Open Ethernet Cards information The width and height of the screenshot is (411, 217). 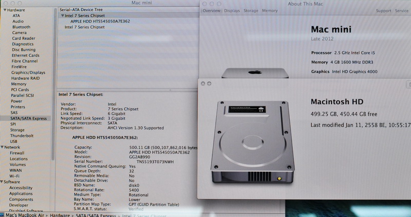[25, 55]
